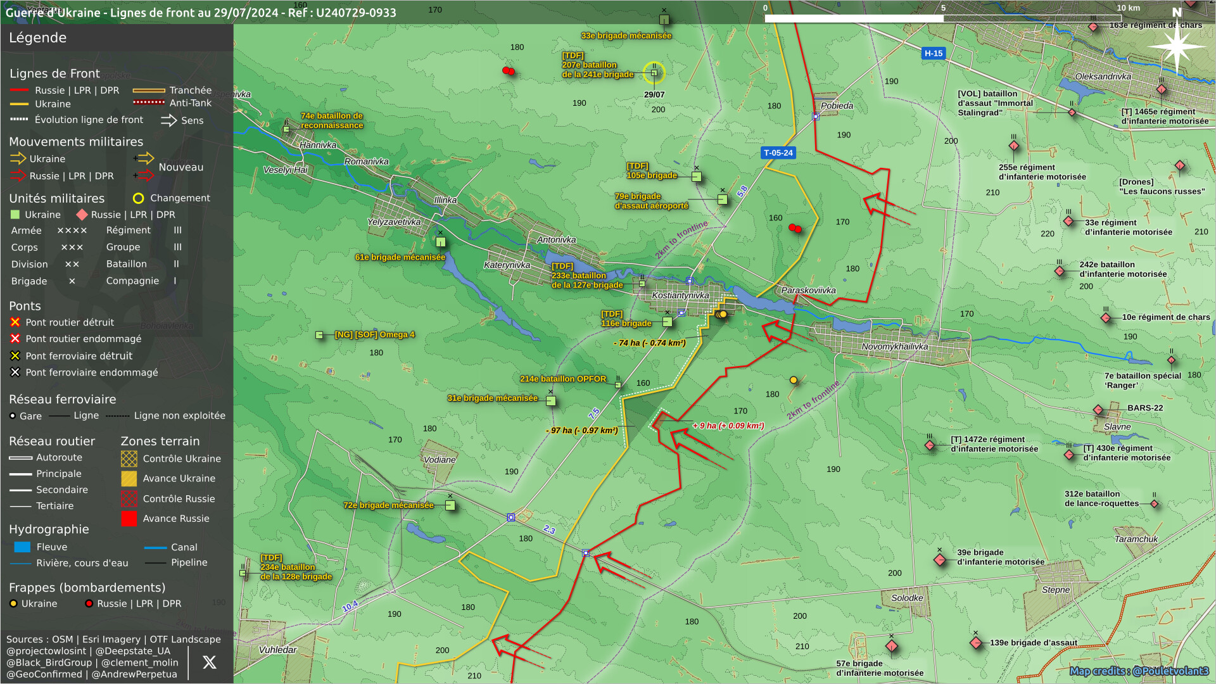Click the Fleuve blue legend swatch
Image resolution: width=1216 pixels, height=684 pixels.
point(22,547)
